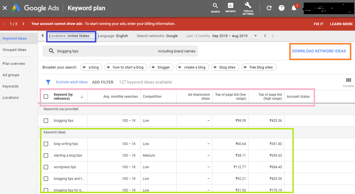Open Tools & Settings wrench icon
Viewport: 355px width, 194px height.
tap(248, 8)
